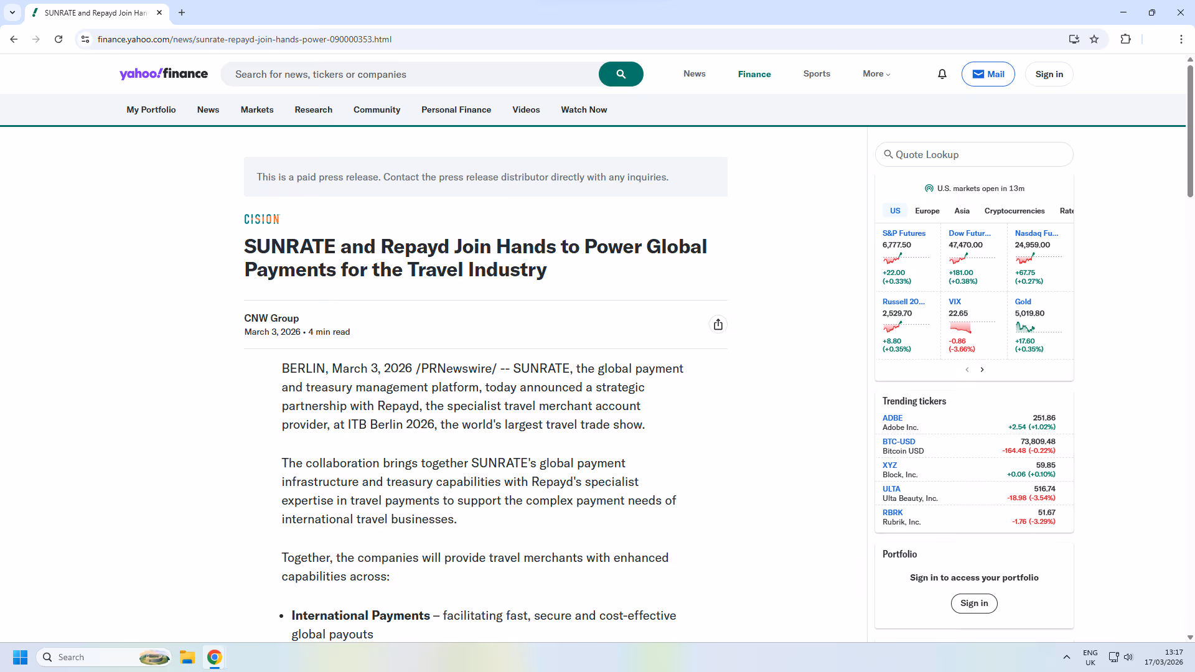Open the Markets menu
This screenshot has height=672, width=1195.
pos(257,110)
